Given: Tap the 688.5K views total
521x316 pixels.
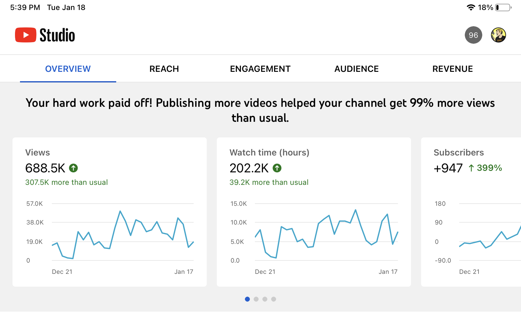Looking at the screenshot, I should coord(45,168).
